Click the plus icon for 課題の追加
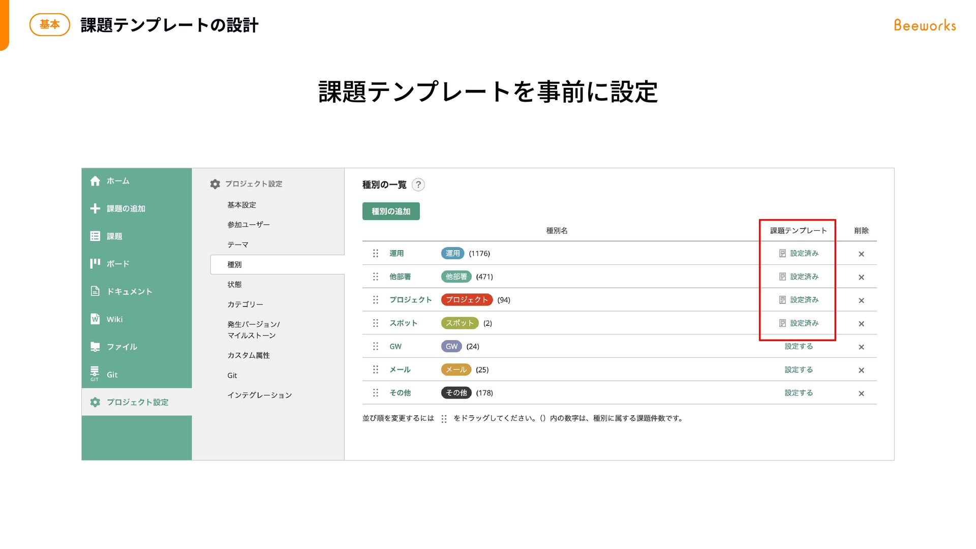Image resolution: width=976 pixels, height=549 pixels. (x=95, y=208)
